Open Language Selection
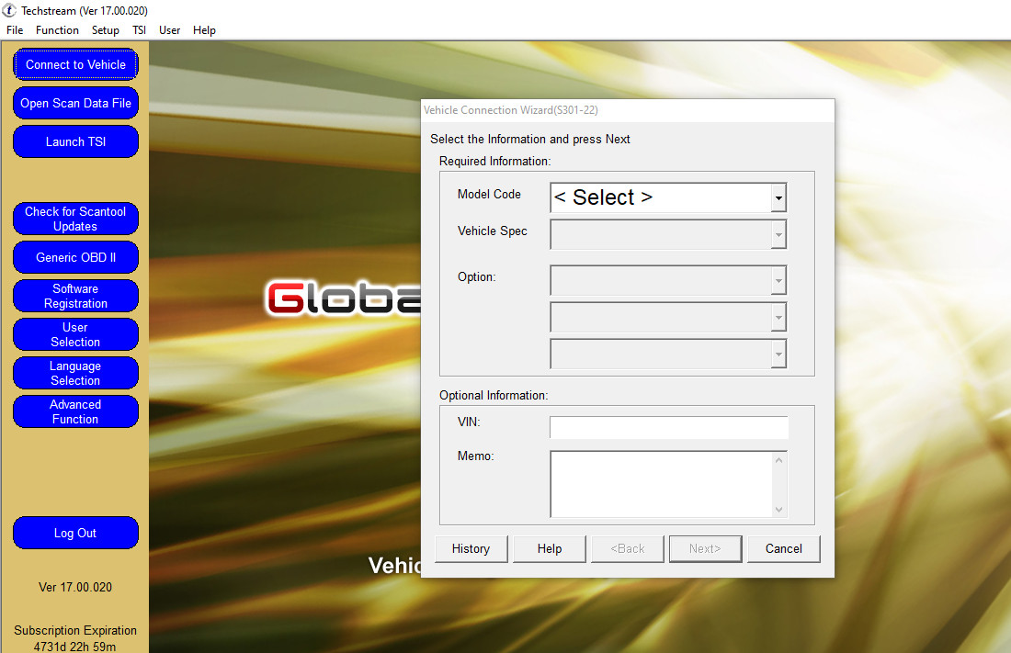 pyautogui.click(x=75, y=373)
